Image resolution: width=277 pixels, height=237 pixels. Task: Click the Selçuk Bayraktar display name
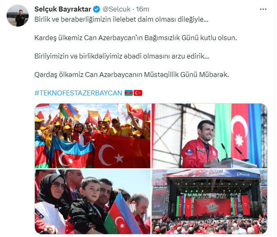[x=63, y=9]
